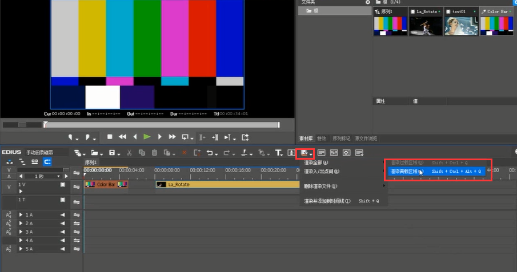Click the Save project disk icon
517x272 pixels.
click(113, 153)
